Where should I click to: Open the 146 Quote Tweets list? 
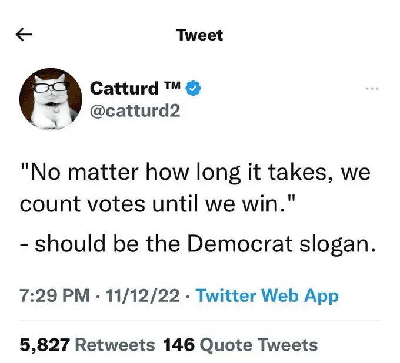pyautogui.click(x=240, y=344)
